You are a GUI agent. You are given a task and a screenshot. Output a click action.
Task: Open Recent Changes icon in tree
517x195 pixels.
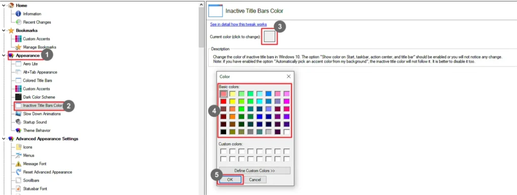[19, 22]
